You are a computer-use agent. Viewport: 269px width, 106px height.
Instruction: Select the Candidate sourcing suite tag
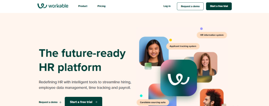(153, 102)
